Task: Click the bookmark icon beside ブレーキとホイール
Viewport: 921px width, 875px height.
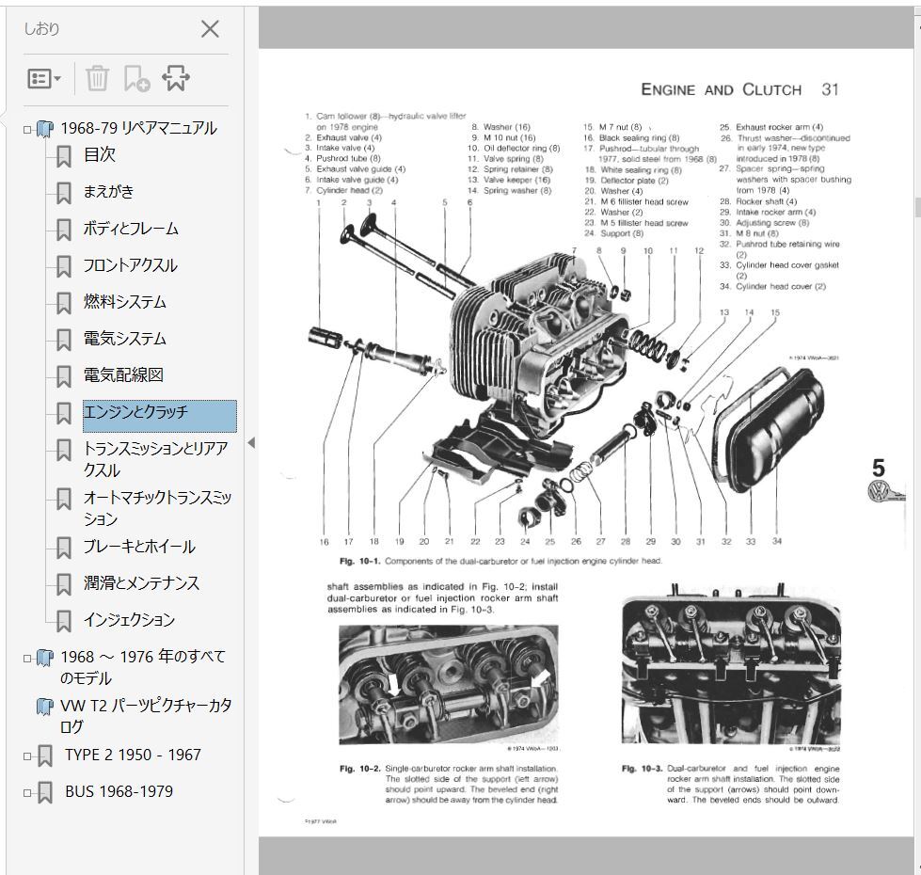Action: click(x=64, y=549)
